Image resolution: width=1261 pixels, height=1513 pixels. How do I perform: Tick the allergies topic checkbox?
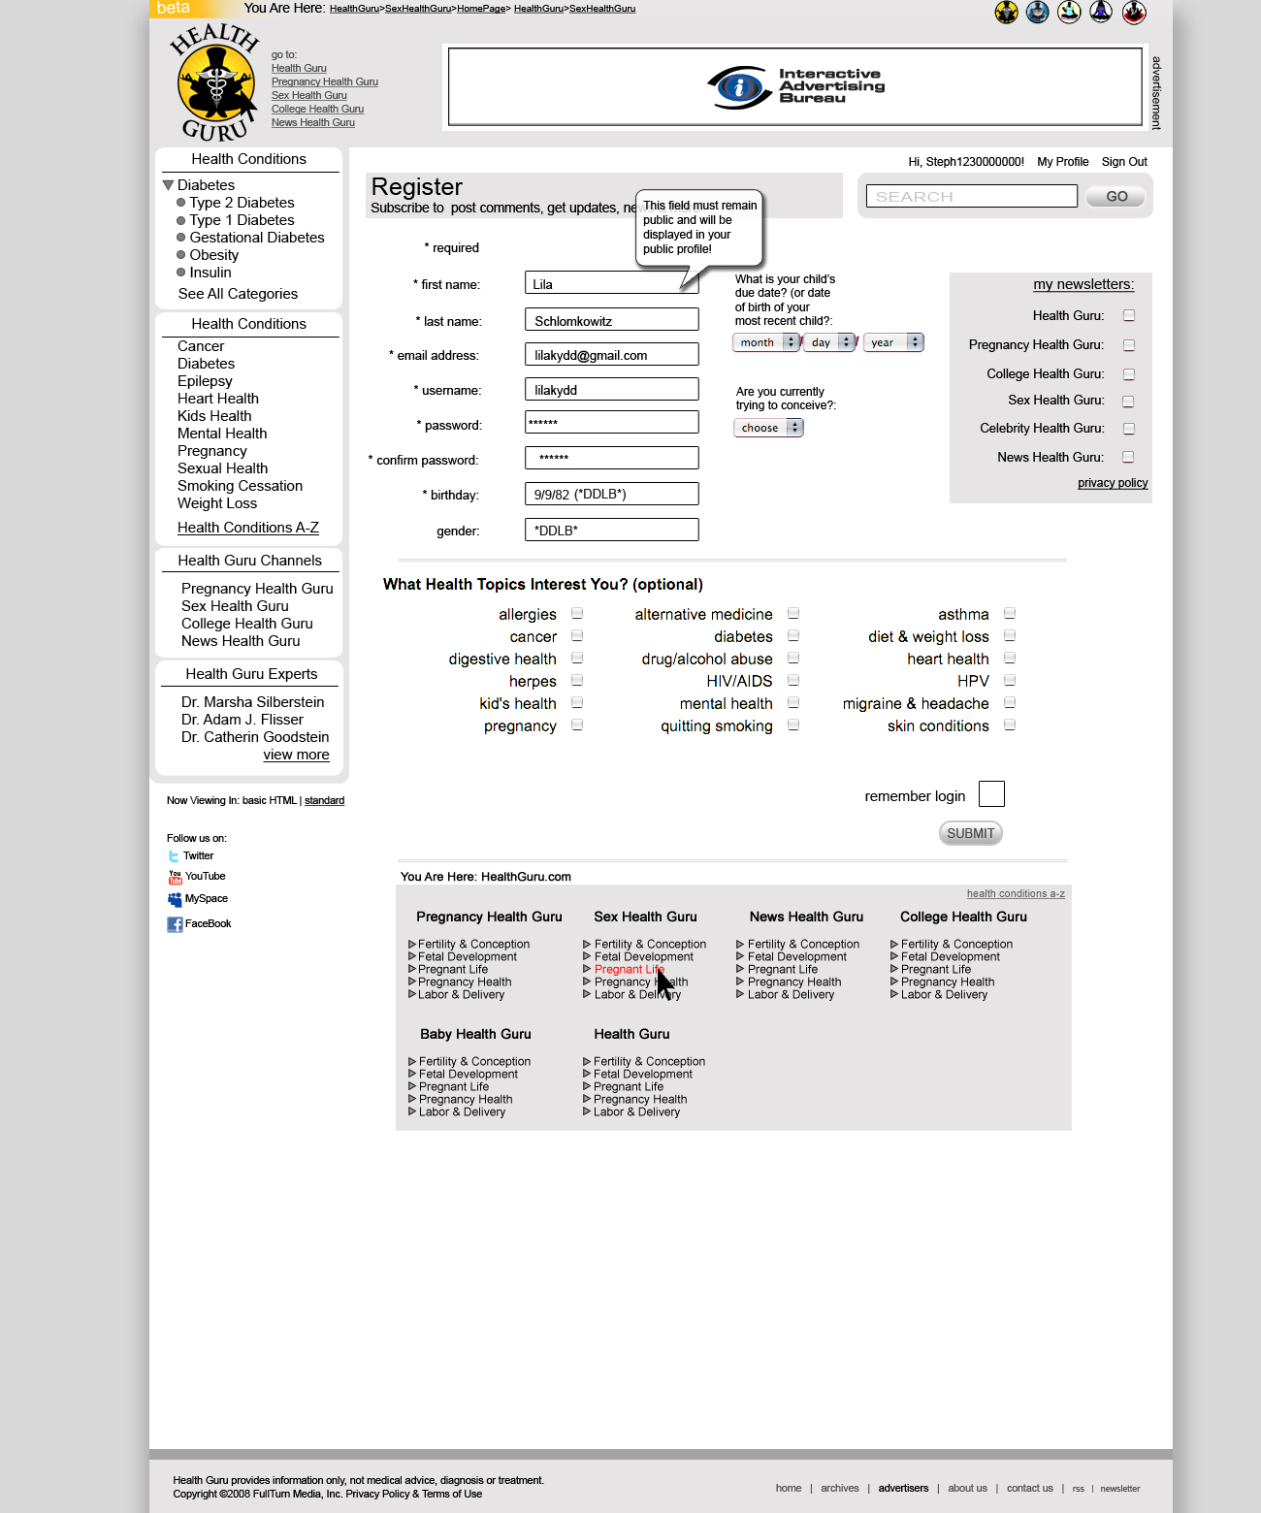click(577, 613)
